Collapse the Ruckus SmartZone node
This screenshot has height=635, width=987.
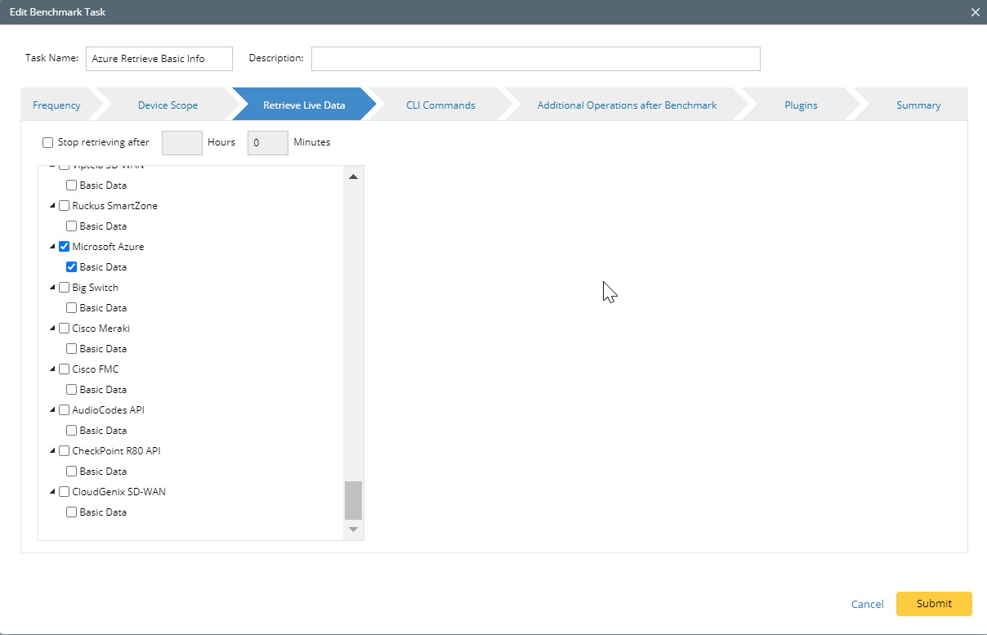52,205
